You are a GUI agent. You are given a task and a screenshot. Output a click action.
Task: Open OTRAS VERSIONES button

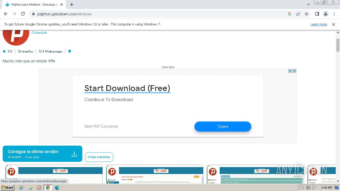99,157
